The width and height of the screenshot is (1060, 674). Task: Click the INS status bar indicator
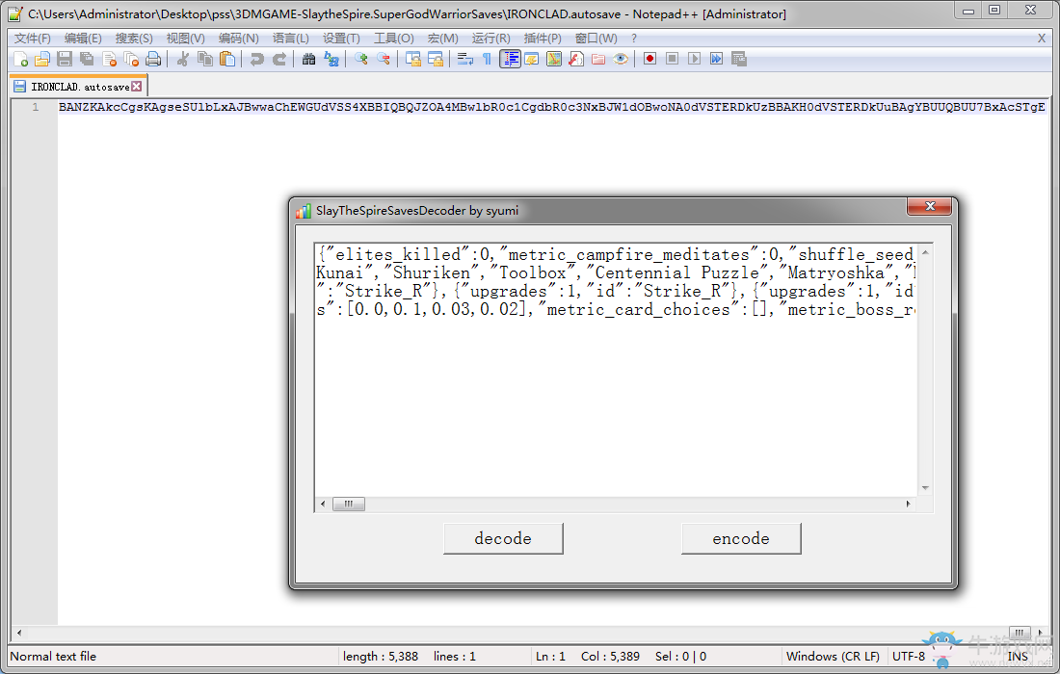coord(1018,657)
